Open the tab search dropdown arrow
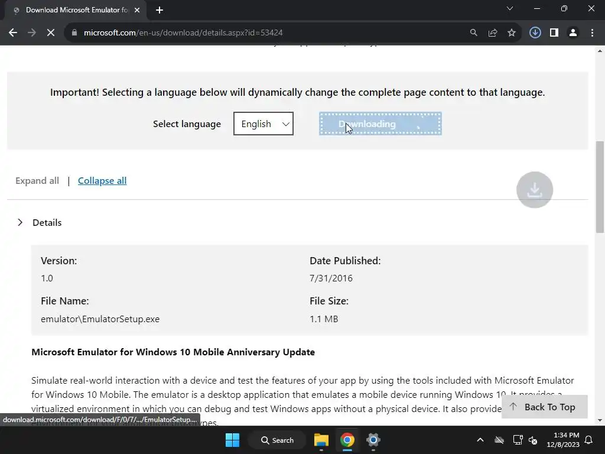This screenshot has height=454, width=605. 510,8
